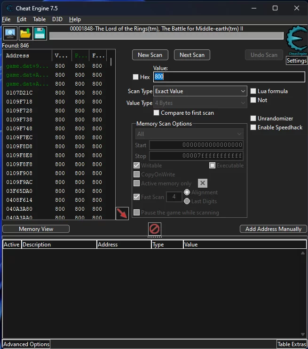Click the Type column header
The image size is (308, 349).
(167, 245)
